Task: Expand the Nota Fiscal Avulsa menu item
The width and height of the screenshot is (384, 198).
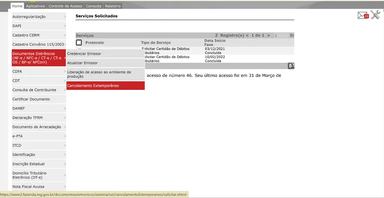Action: click(39, 187)
